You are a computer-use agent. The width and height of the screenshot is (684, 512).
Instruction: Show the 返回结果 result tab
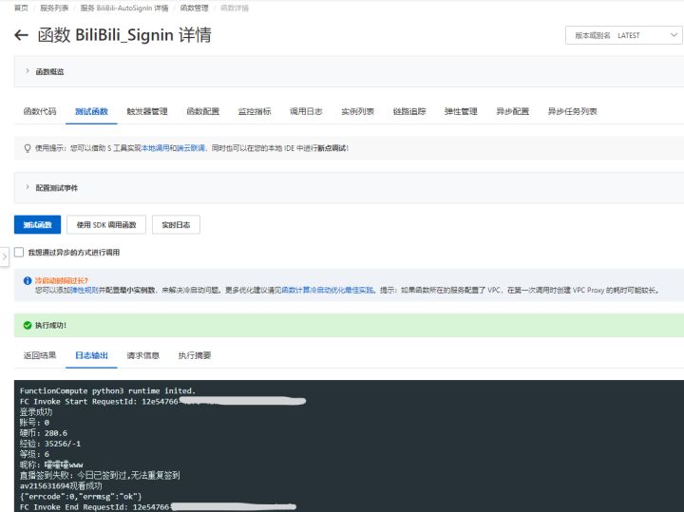40,355
